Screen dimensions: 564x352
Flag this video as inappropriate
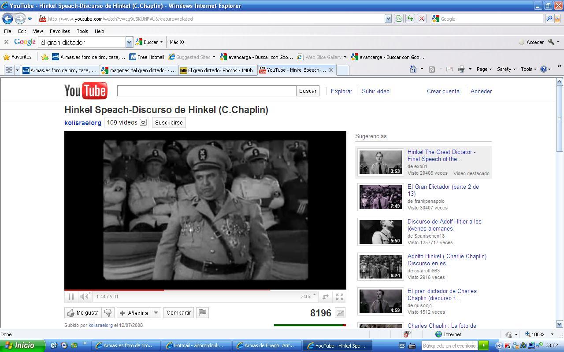click(202, 312)
